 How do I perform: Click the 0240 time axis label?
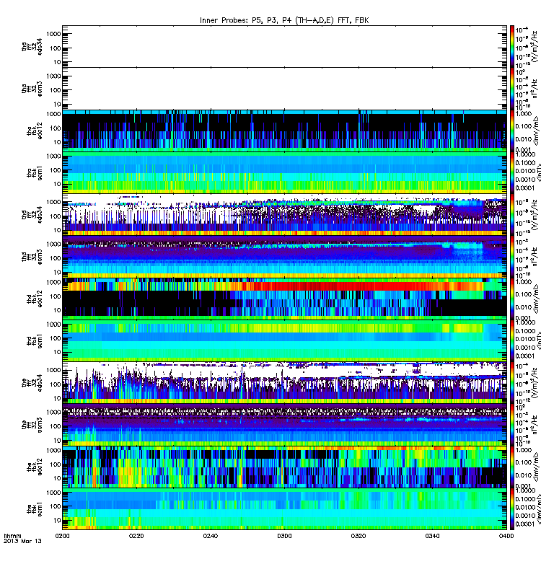pyautogui.click(x=210, y=536)
